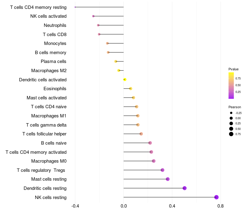Image resolution: width=245 pixels, height=214 pixels.
Task: Select the Mast cells resting data point
Action: tap(168, 179)
